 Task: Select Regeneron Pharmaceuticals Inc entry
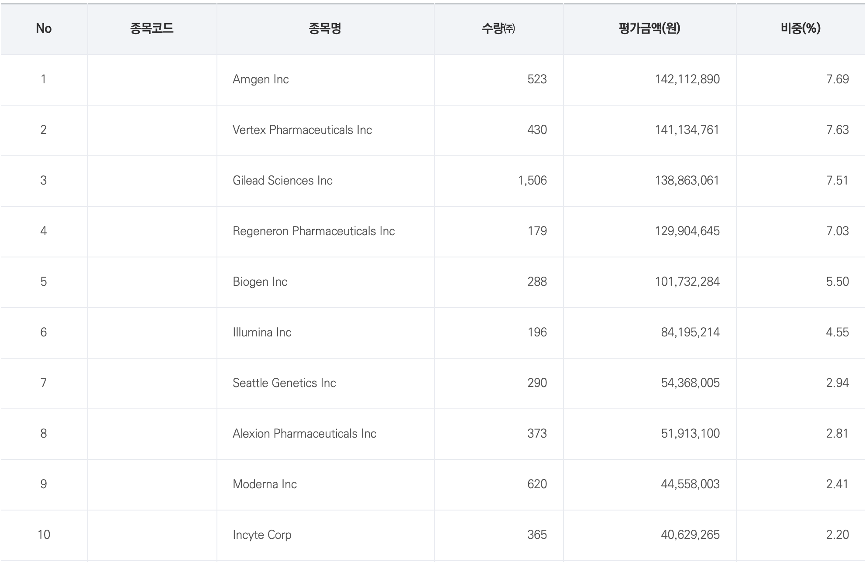click(x=313, y=231)
